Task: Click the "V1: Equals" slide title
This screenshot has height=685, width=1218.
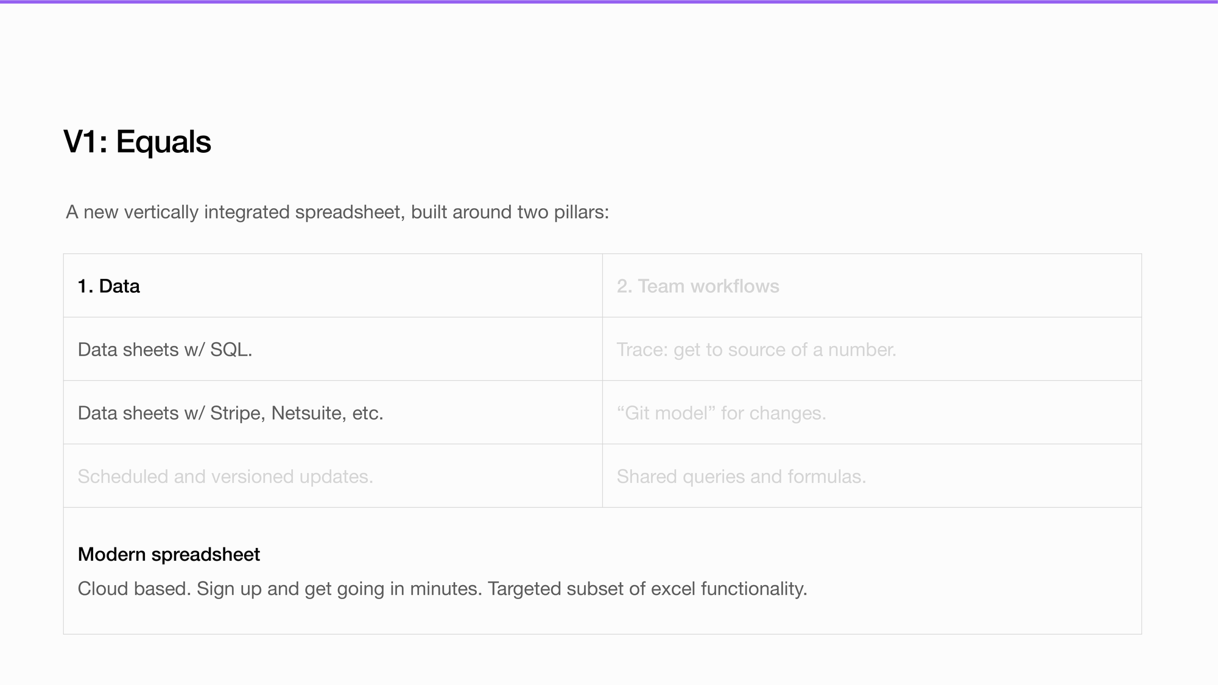Action: (137, 142)
